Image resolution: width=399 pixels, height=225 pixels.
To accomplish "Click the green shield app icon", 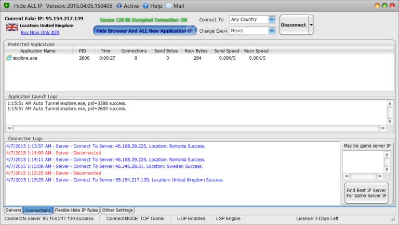I will [7, 5].
